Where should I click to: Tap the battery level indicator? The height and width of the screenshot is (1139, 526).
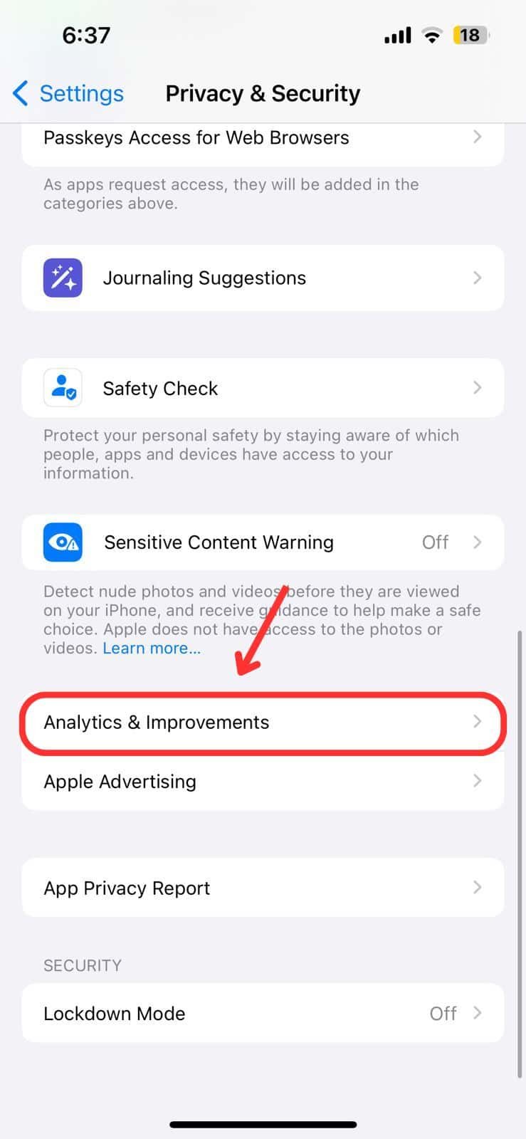pos(471,35)
